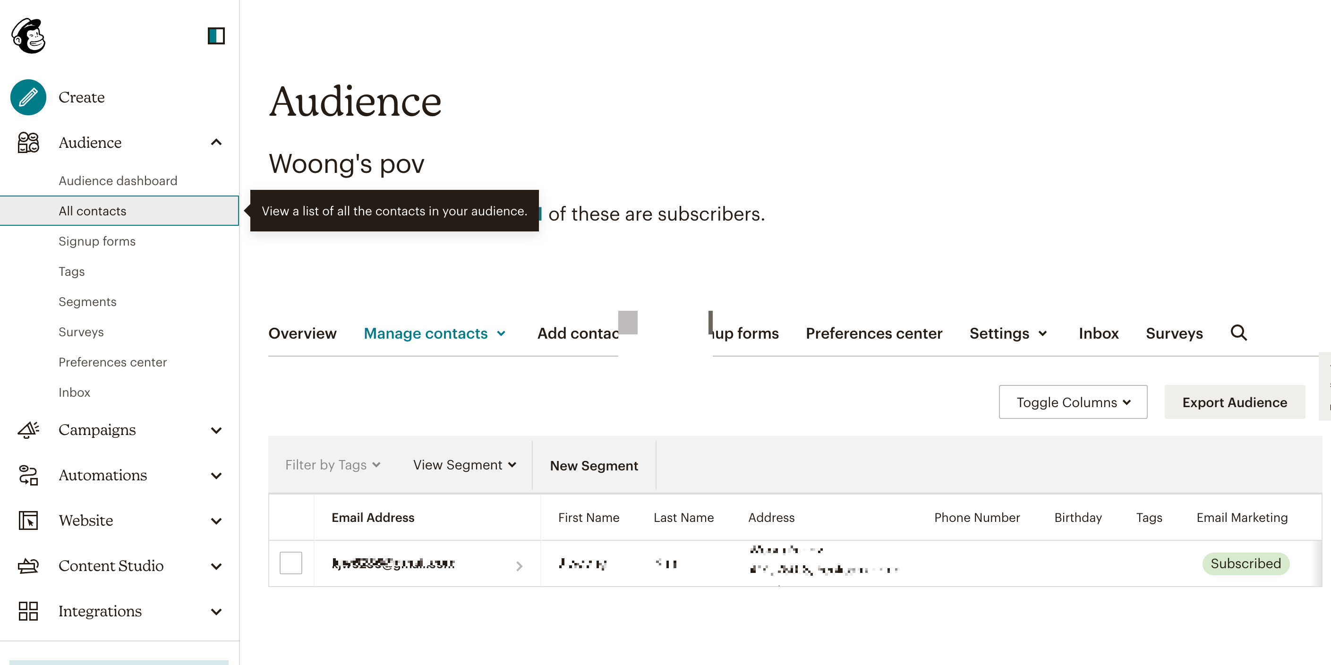This screenshot has height=665, width=1331.
Task: Collapse the Audience menu chevron
Action: [x=216, y=142]
